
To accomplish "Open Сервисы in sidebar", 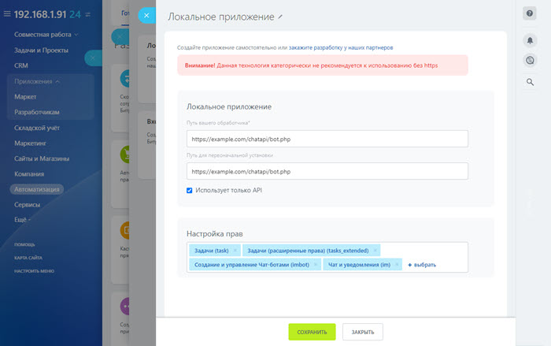I will click(27, 204).
